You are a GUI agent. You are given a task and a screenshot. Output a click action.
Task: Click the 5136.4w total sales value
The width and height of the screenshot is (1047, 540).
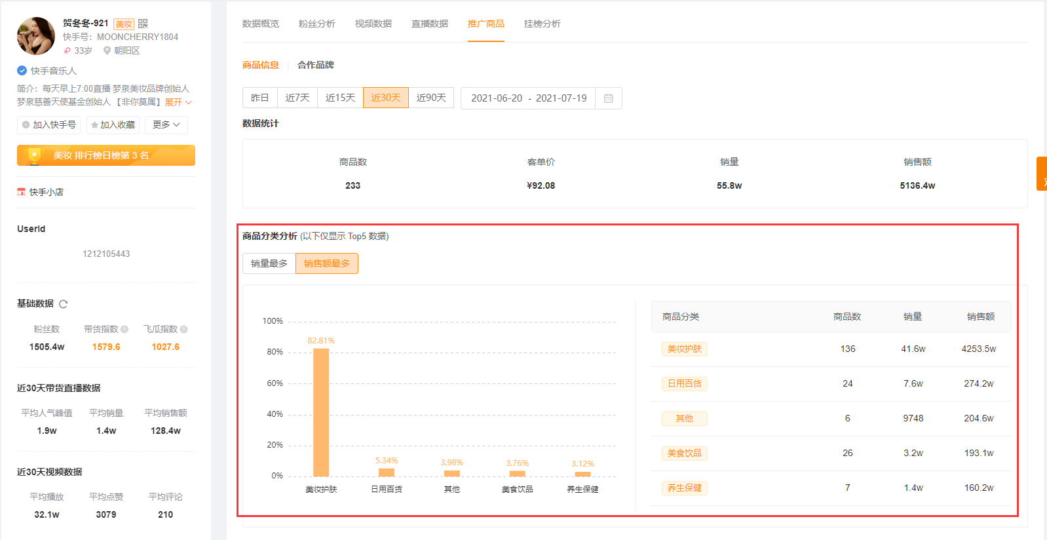917,185
